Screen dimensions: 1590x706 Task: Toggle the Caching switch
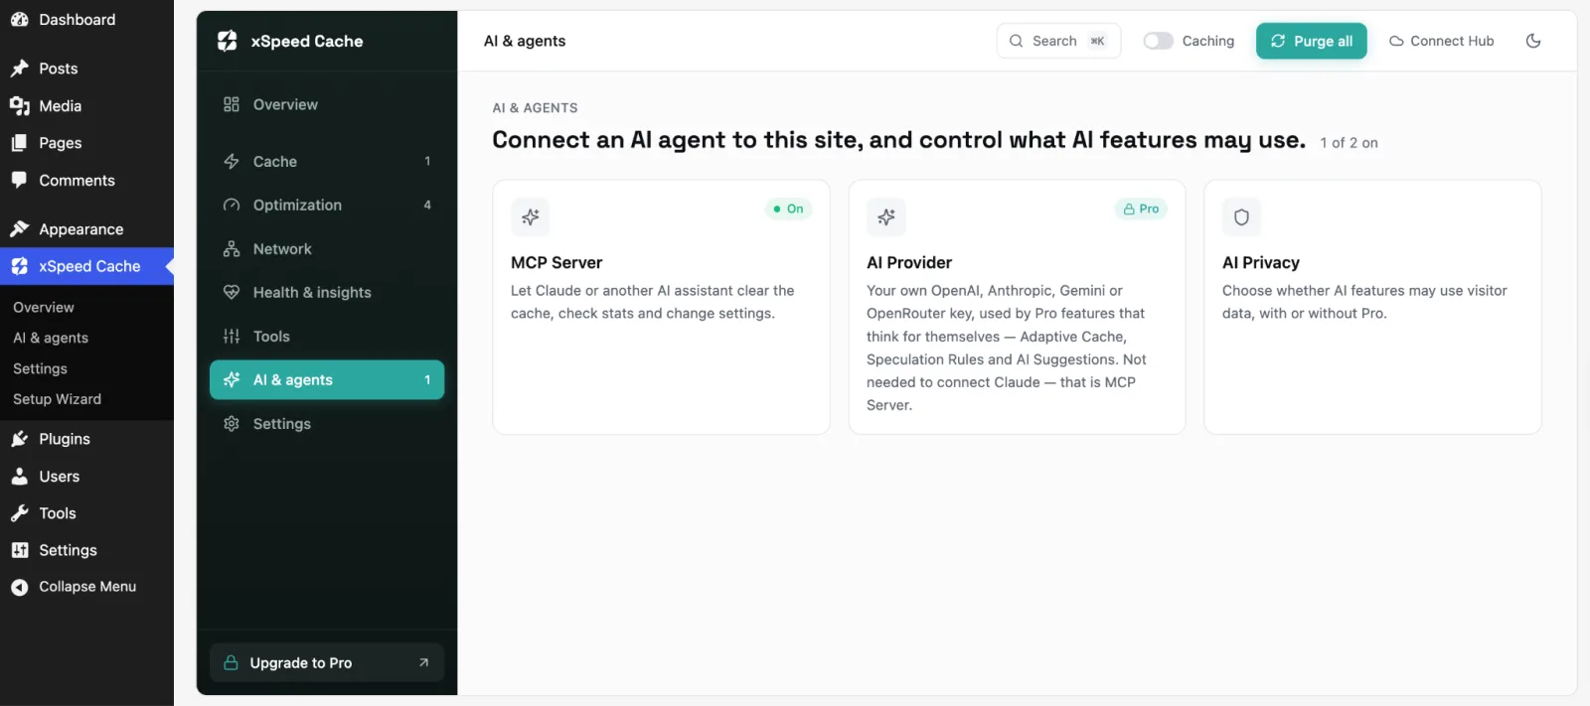1158,41
